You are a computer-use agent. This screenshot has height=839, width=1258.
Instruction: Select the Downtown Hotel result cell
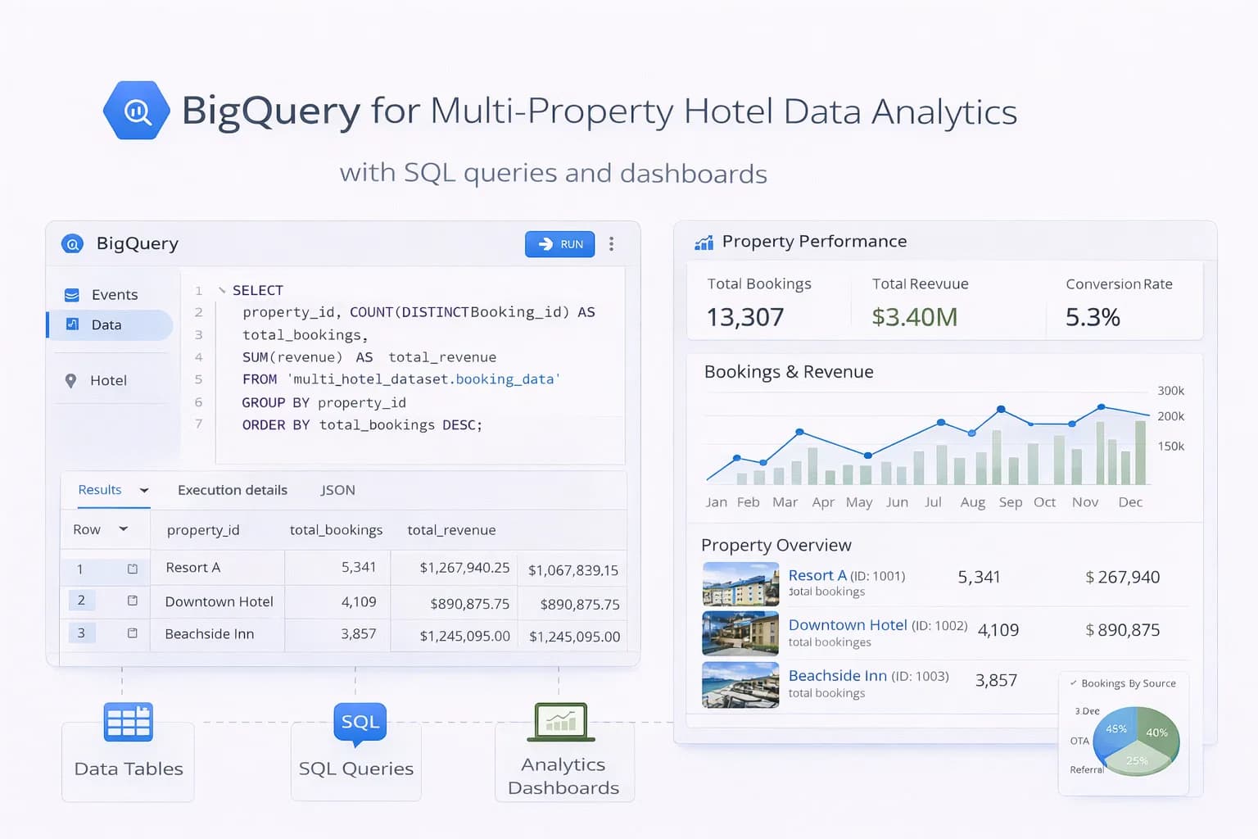click(x=219, y=601)
